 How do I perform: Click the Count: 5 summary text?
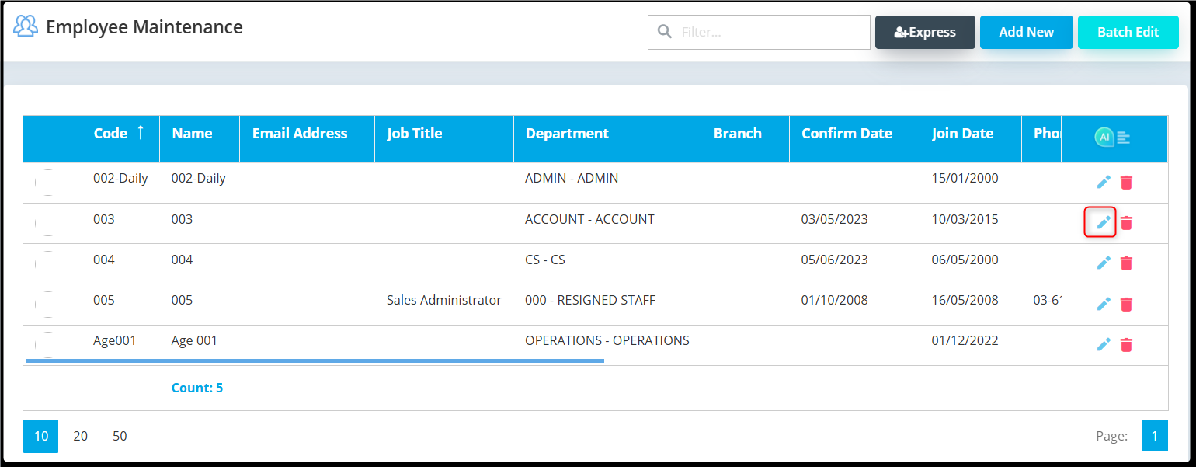(197, 388)
